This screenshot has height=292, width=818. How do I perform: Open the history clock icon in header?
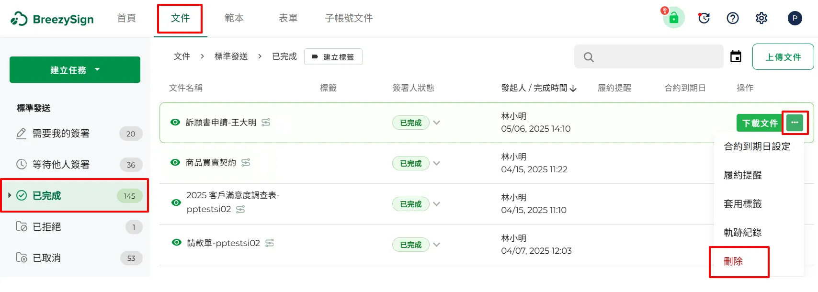[704, 18]
